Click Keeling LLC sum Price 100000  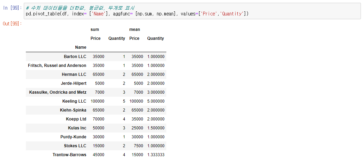[x=97, y=101]
